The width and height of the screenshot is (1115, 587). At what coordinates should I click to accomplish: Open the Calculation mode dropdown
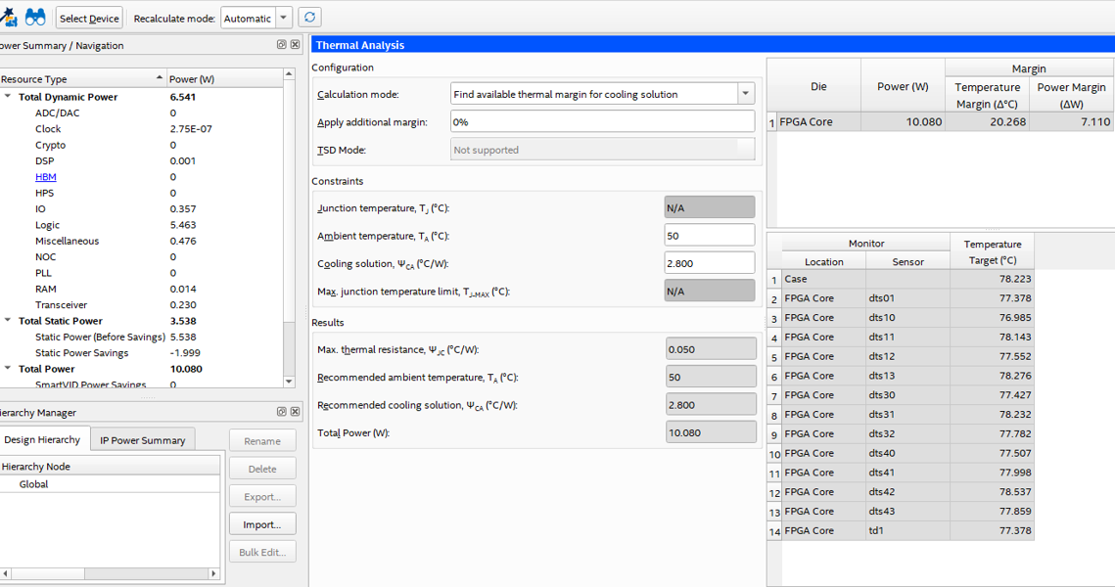point(745,94)
